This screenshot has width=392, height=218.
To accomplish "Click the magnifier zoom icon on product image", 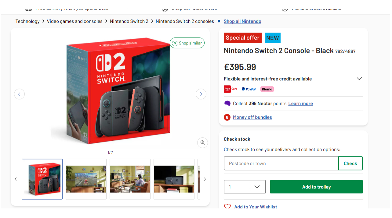I will [202, 142].
